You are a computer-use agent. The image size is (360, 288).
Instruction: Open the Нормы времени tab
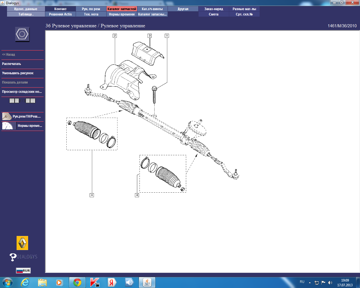point(122,14)
